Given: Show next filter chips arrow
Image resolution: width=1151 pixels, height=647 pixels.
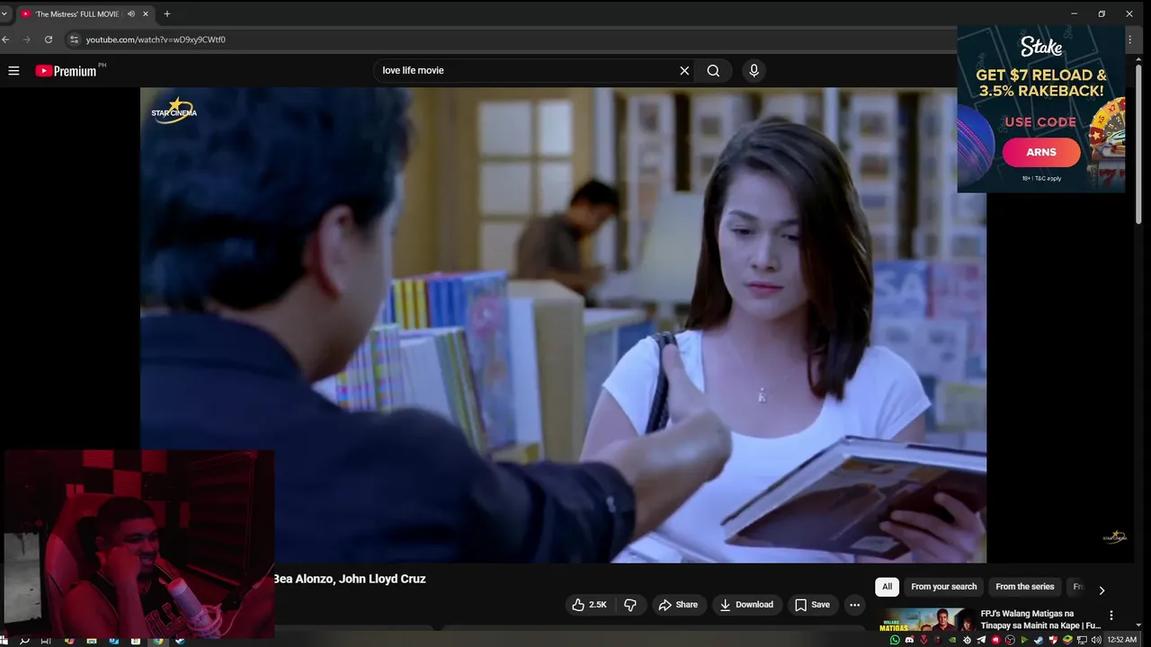Looking at the screenshot, I should [x=1102, y=589].
